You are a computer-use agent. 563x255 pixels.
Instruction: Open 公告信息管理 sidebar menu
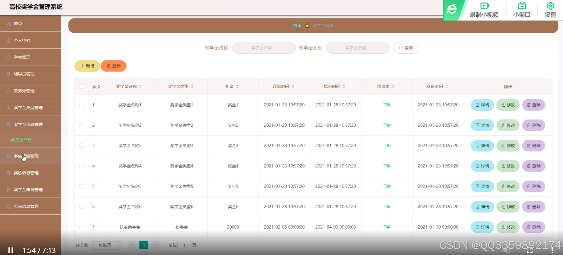[30, 206]
